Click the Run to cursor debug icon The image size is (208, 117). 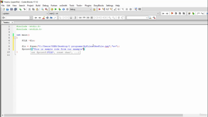103,9
